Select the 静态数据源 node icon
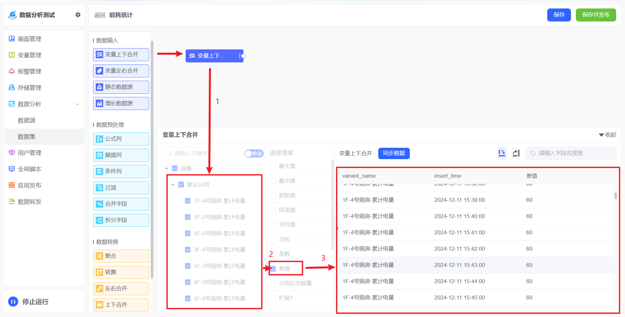The width and height of the screenshot is (625, 317). coord(100,87)
